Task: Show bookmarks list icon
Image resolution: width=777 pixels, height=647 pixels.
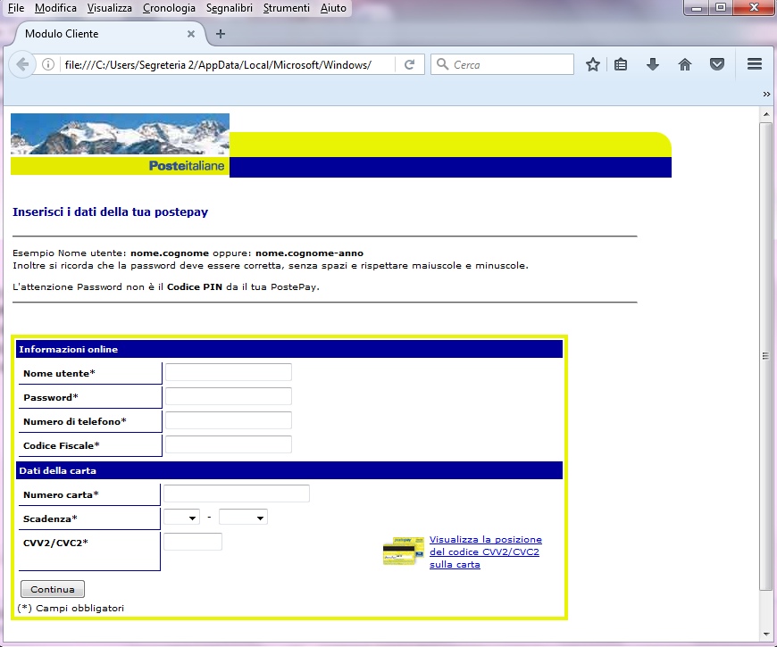Action: tap(621, 64)
